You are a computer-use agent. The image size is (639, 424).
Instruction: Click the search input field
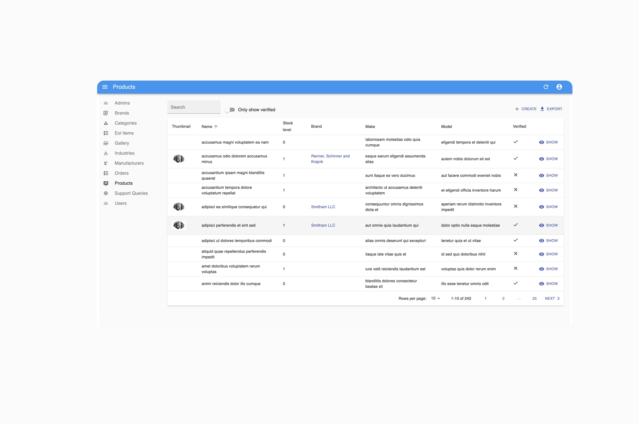point(194,107)
